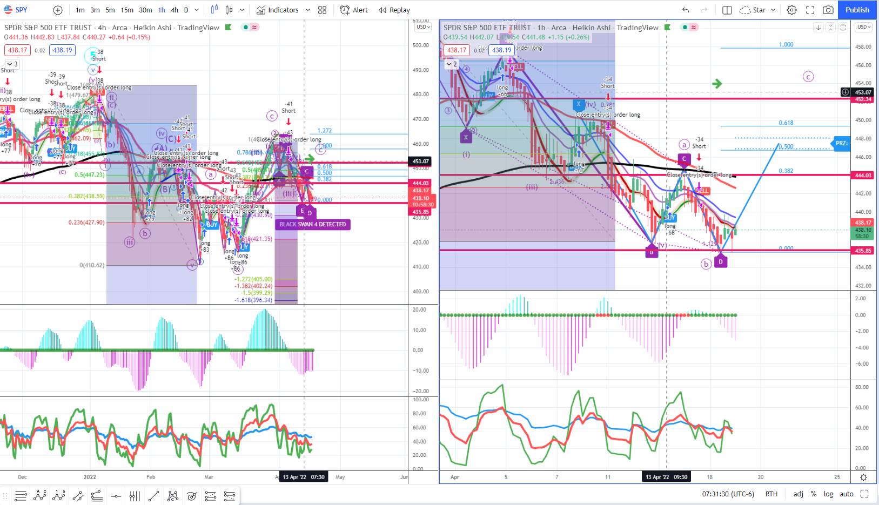Screen dimensions: 879x505
Task: Select vertical lines cyclic tool
Action: (135, 495)
